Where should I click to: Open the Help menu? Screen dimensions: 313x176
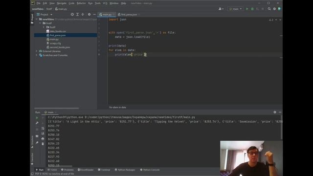124,3
